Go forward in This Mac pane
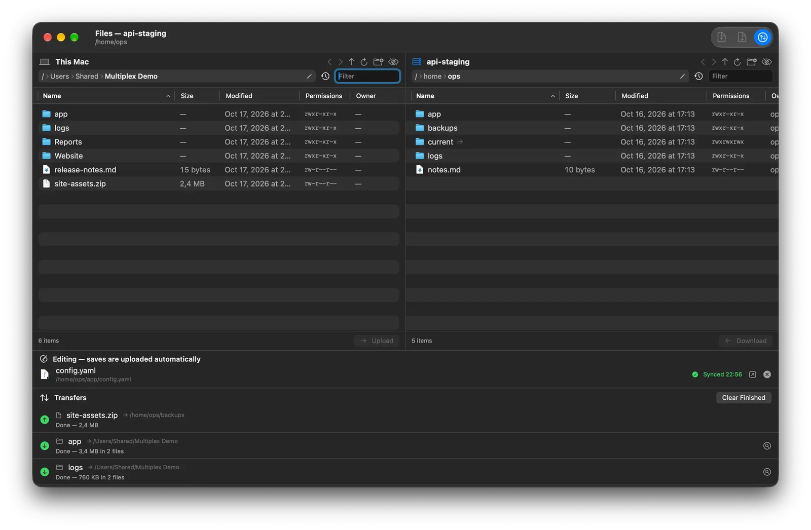The height and width of the screenshot is (530, 811). tap(341, 62)
